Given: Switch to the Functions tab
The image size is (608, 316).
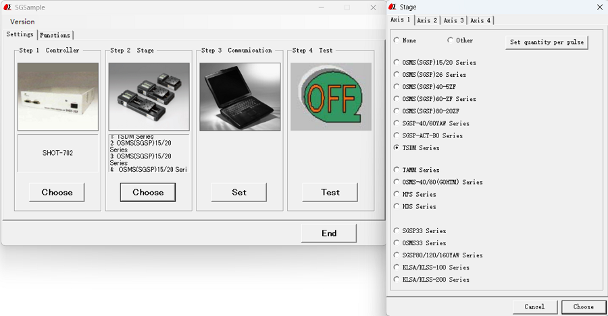Looking at the screenshot, I should [55, 35].
